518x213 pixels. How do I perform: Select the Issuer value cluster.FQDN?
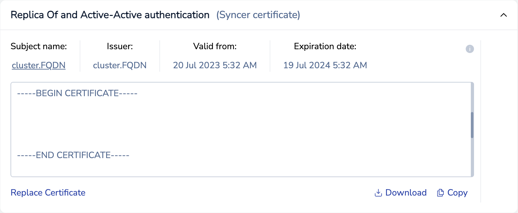(x=120, y=65)
